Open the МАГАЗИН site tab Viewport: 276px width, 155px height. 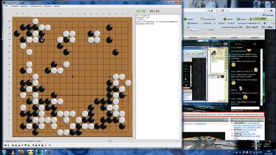[193, 37]
